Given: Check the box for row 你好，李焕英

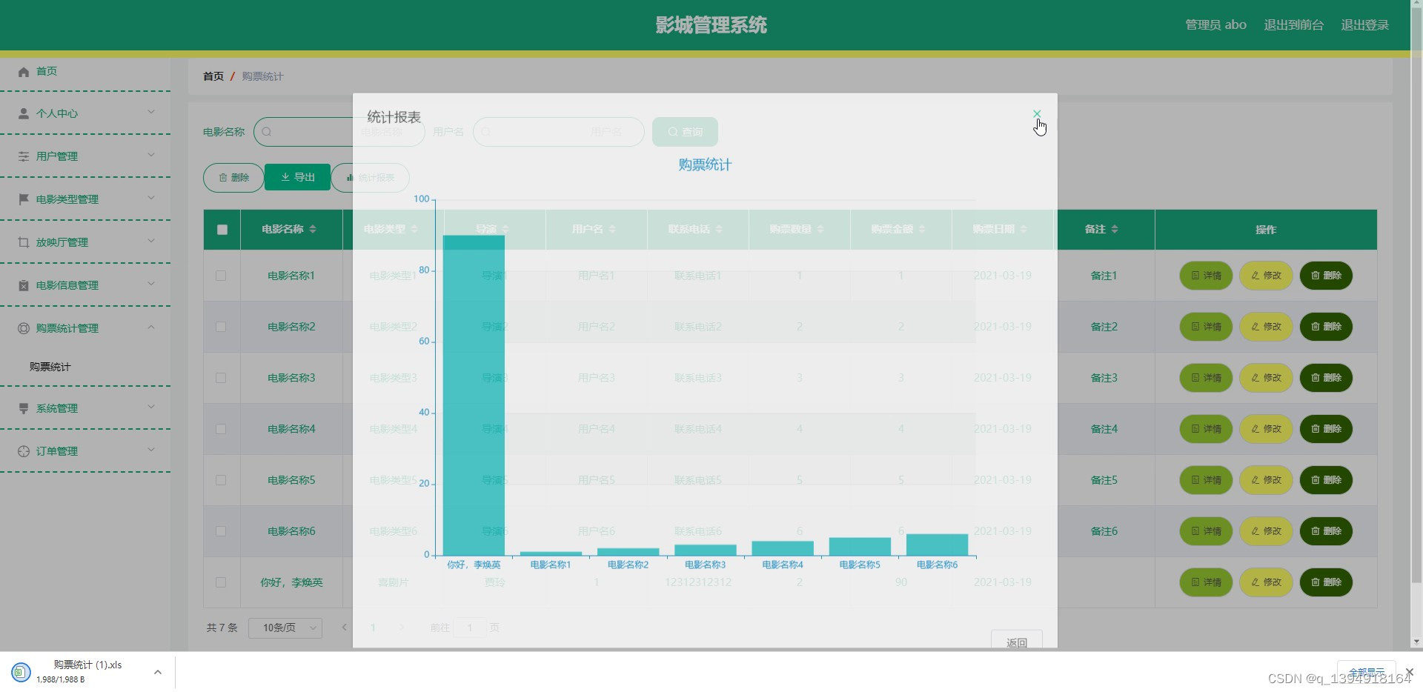Looking at the screenshot, I should [221, 582].
